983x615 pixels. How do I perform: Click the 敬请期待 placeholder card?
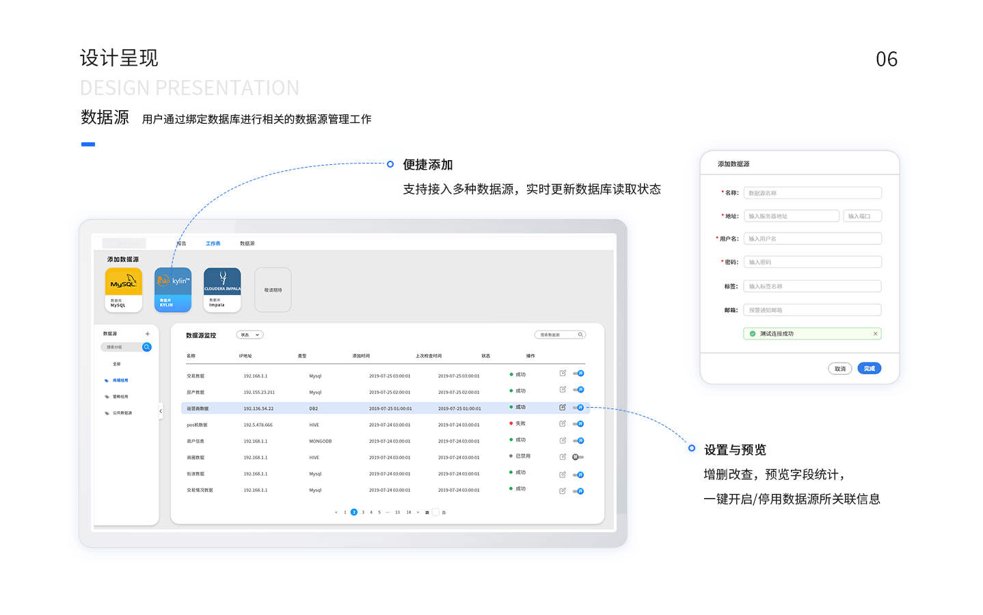click(x=273, y=289)
